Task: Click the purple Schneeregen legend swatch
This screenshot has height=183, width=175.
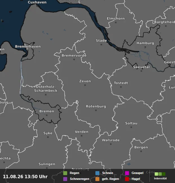Action: coord(65,179)
